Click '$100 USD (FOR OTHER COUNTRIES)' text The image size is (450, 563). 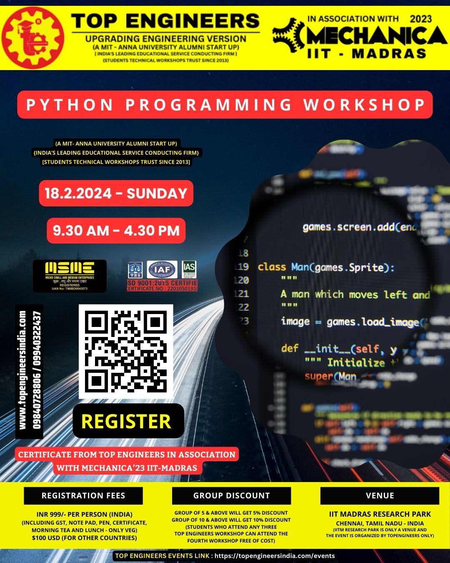point(85,538)
